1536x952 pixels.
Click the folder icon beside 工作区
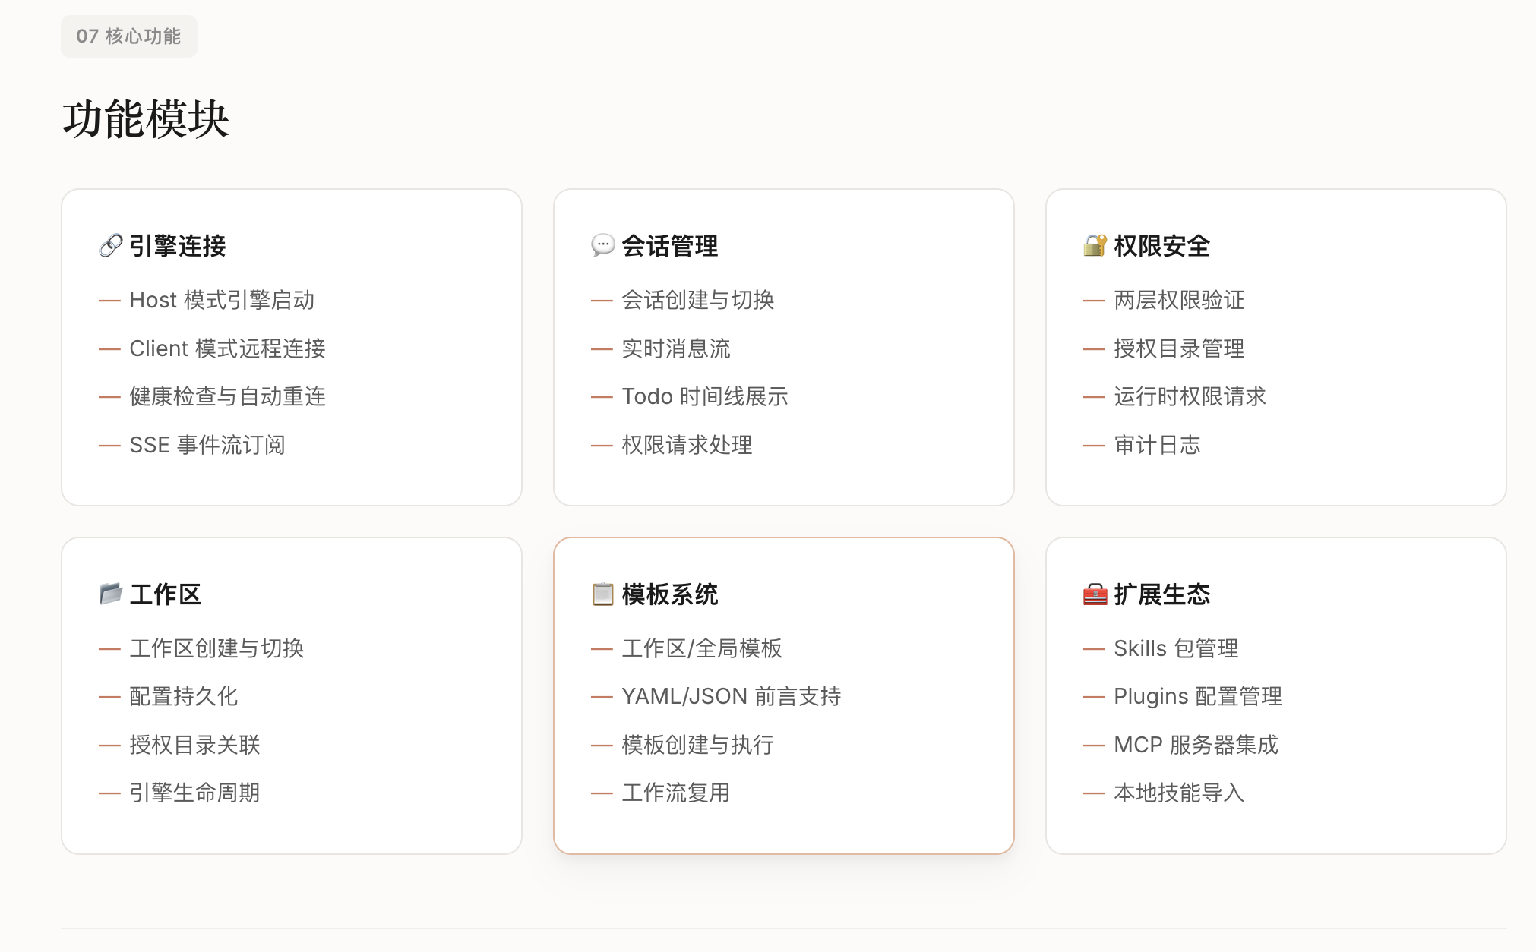pyautogui.click(x=110, y=594)
